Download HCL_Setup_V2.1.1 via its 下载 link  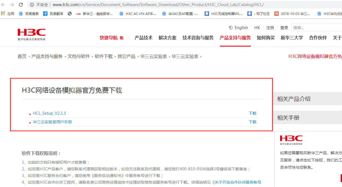point(253,113)
